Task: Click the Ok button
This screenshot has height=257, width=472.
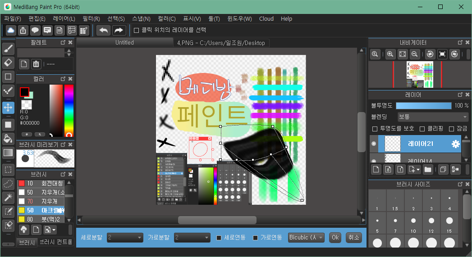Action: 335,238
